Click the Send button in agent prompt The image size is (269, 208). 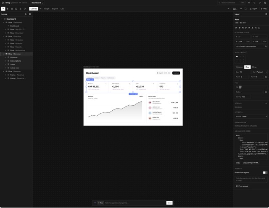click(169, 203)
